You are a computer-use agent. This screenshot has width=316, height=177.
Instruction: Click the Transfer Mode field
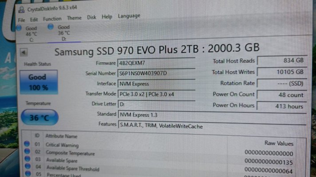pos(156,94)
